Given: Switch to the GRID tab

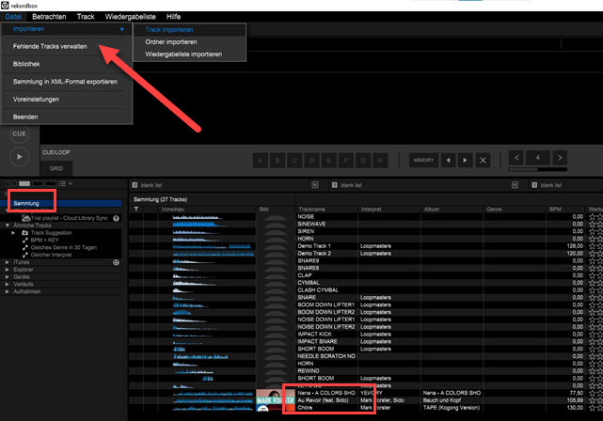Looking at the screenshot, I should 56,168.
